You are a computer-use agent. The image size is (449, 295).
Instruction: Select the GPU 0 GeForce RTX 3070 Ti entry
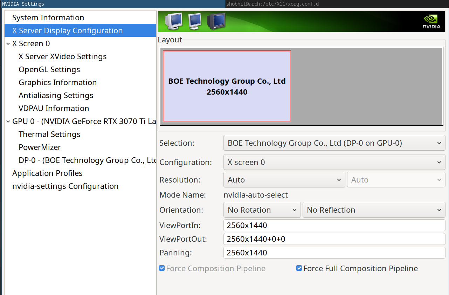(x=84, y=121)
